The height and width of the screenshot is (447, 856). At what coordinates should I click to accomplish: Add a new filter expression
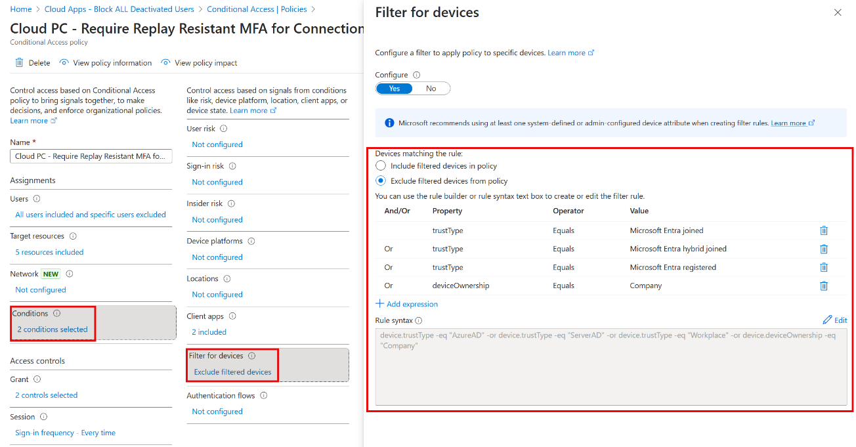click(407, 304)
